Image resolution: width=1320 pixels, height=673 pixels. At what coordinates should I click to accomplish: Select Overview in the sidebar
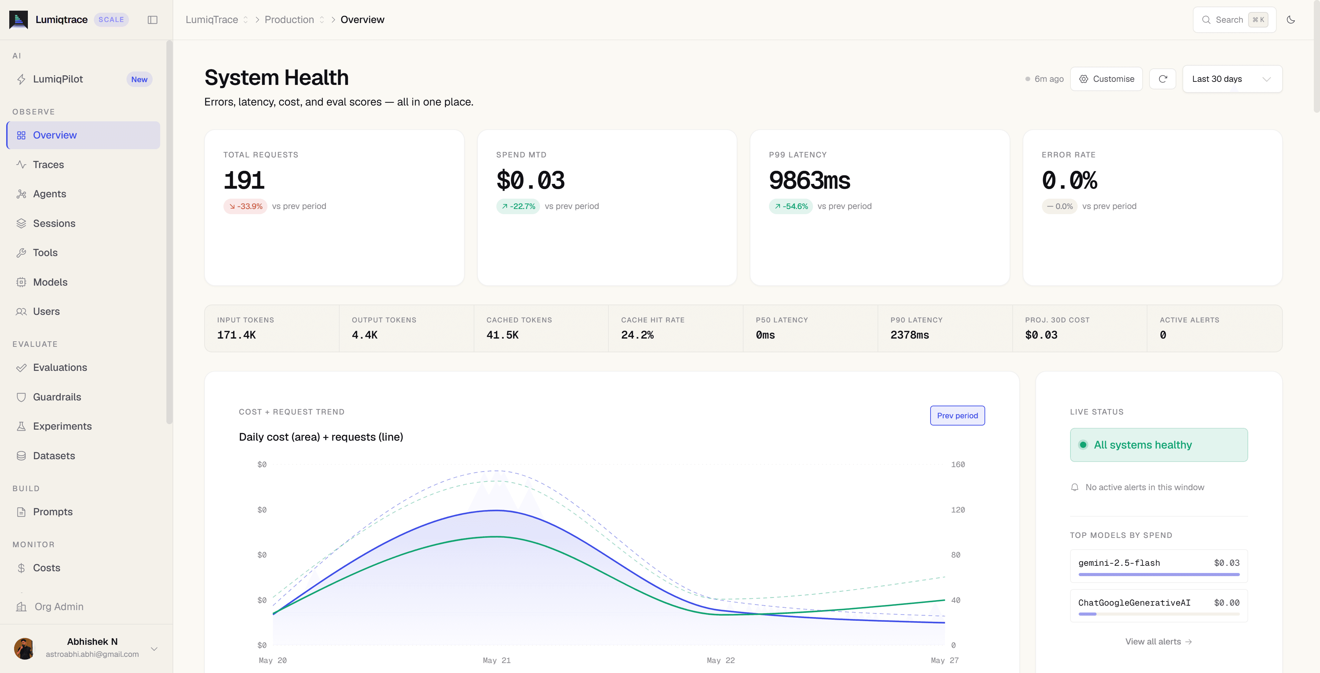coord(83,135)
